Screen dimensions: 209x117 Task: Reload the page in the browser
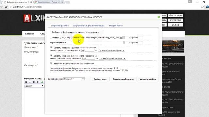pos(6,7)
